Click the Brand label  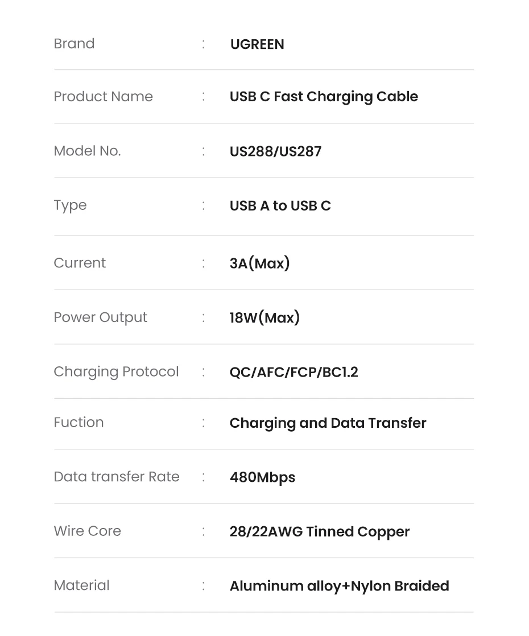pyautogui.click(x=74, y=44)
